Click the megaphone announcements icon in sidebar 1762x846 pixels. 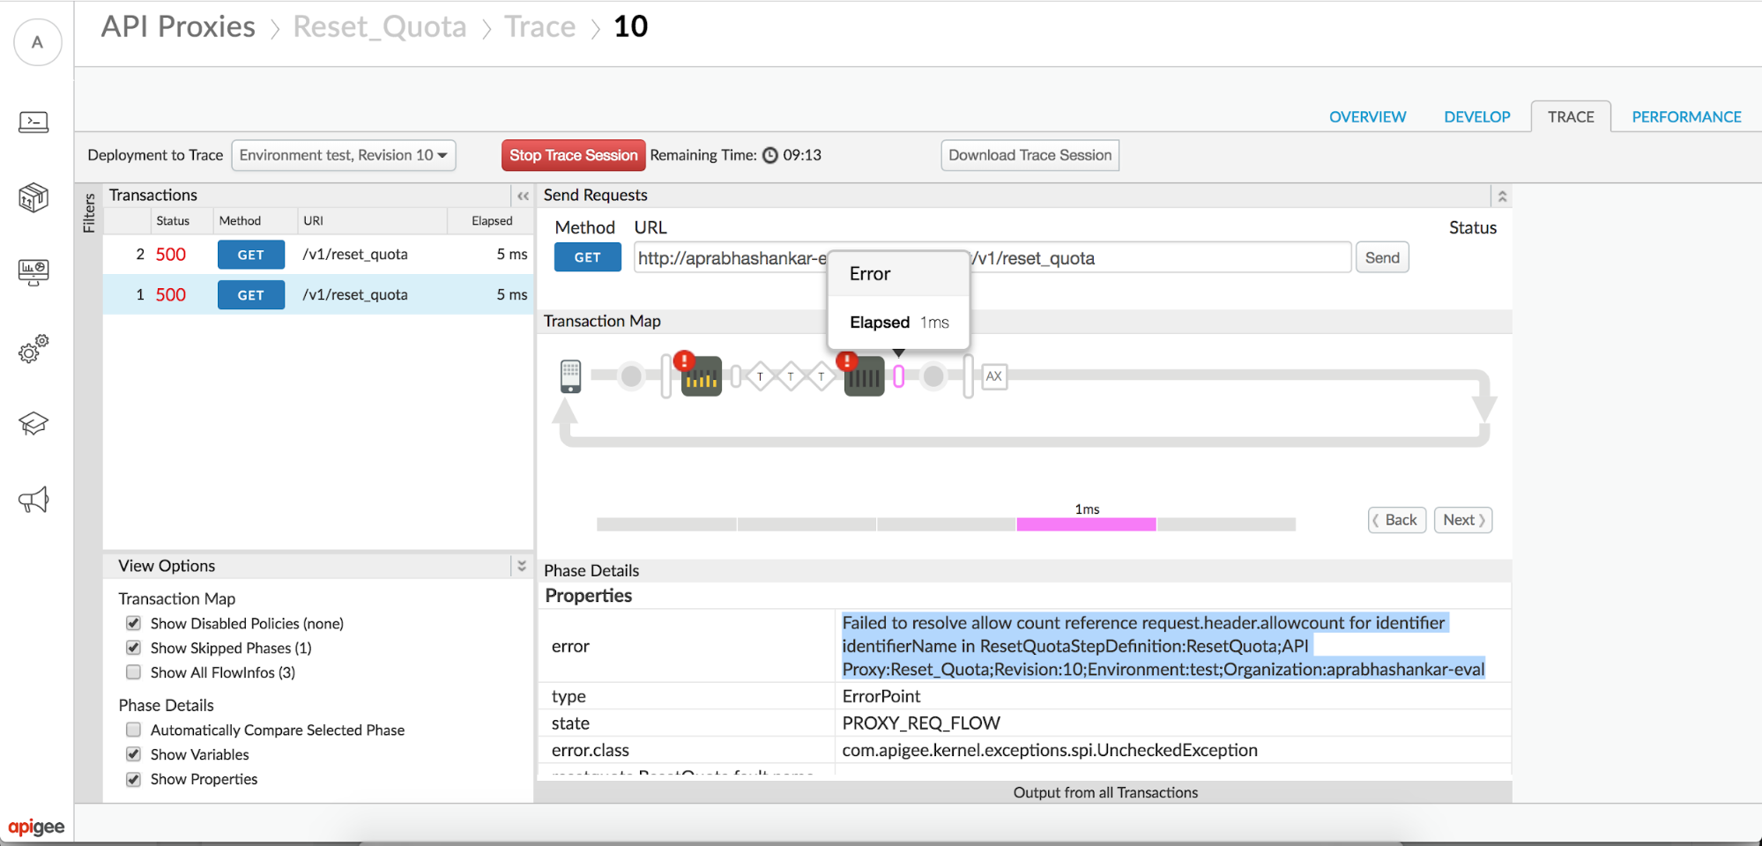tap(33, 501)
